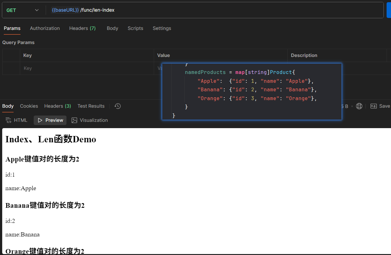Click the request URL input field

click(221, 10)
